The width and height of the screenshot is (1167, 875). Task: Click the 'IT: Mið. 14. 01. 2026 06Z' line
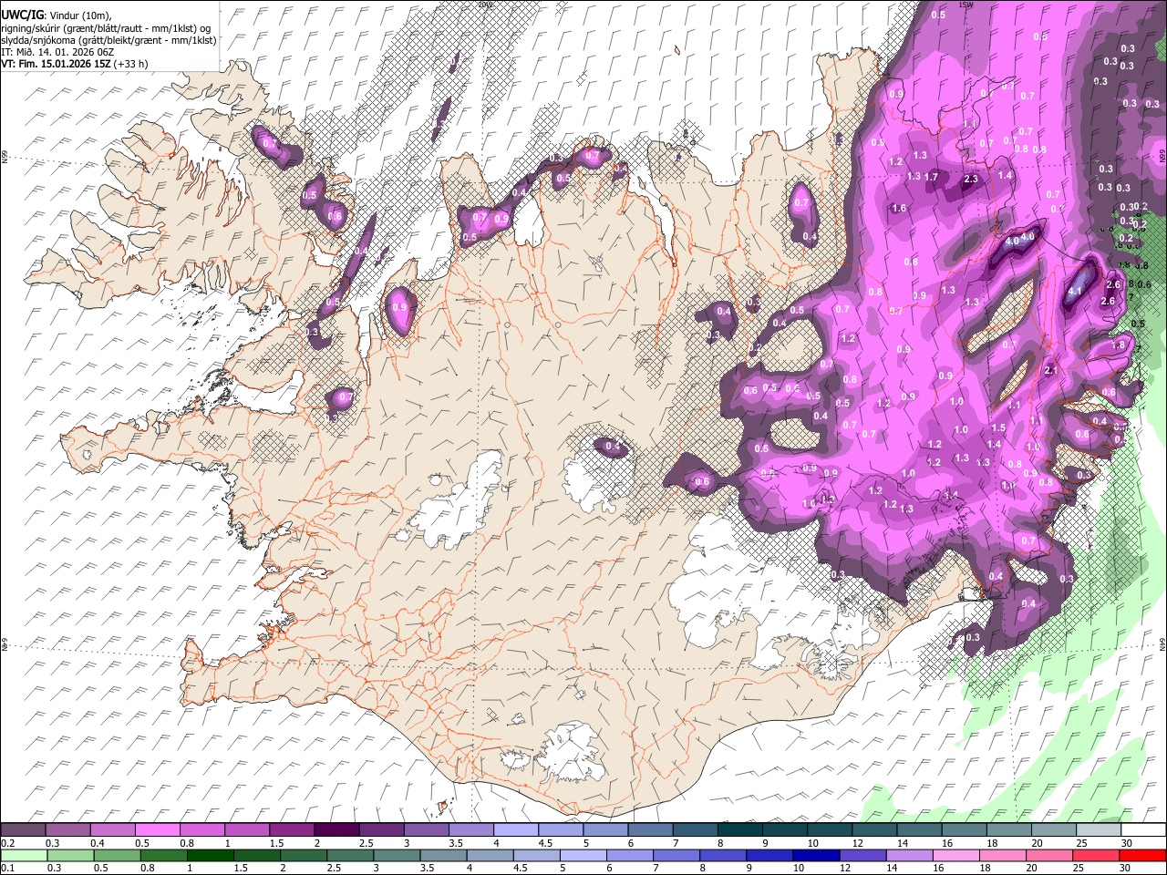63,52
